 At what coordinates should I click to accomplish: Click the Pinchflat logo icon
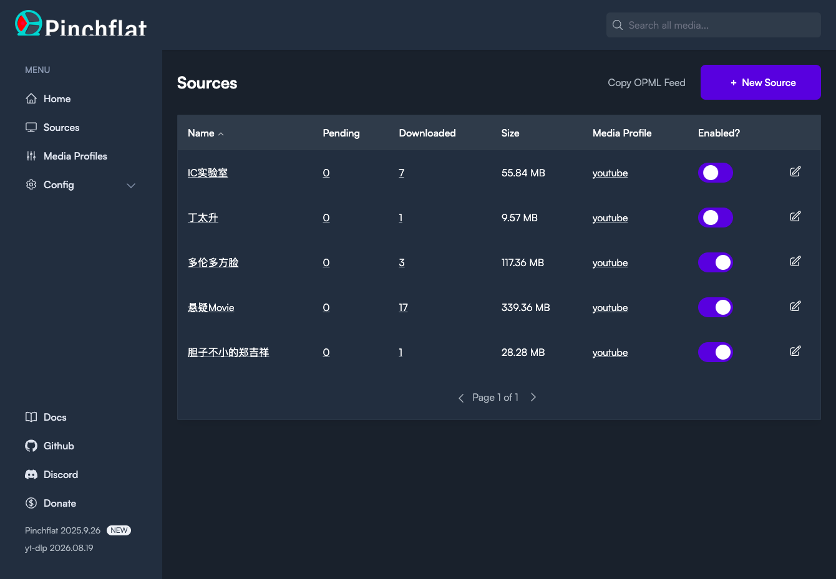[29, 23]
